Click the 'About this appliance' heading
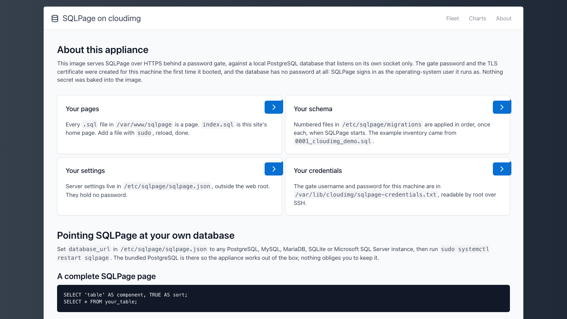567x319 pixels. point(103,50)
